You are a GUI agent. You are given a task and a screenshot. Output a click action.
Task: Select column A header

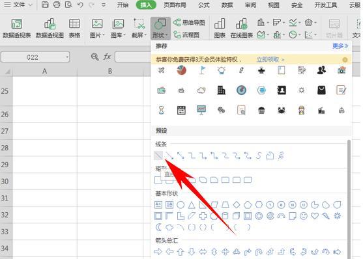coord(45,71)
